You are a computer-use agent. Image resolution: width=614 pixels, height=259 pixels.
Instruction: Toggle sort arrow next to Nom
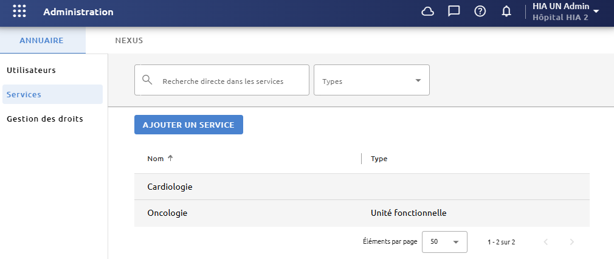click(170, 158)
